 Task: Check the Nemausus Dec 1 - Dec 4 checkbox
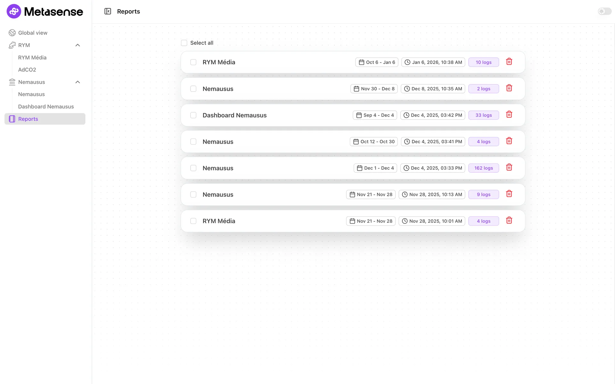click(x=193, y=168)
